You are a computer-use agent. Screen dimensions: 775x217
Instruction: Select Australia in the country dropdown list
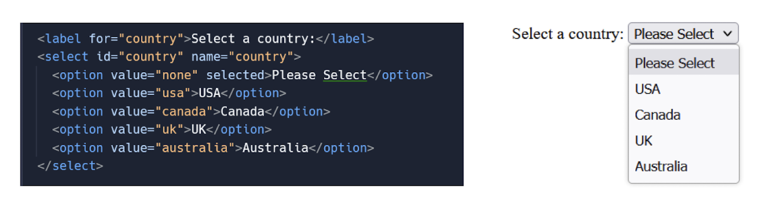pos(683,166)
